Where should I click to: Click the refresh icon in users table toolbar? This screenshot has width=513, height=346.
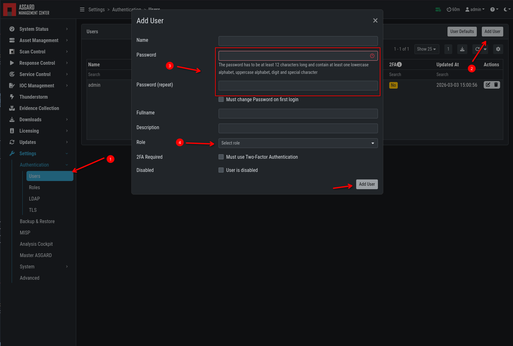[477, 49]
